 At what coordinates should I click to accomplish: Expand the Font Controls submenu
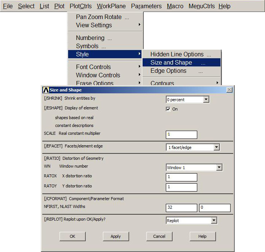click(x=94, y=67)
